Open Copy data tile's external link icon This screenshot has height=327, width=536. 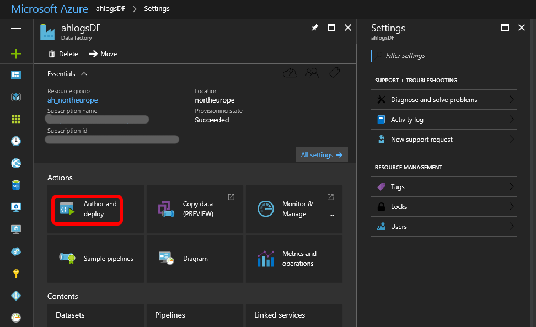point(232,197)
